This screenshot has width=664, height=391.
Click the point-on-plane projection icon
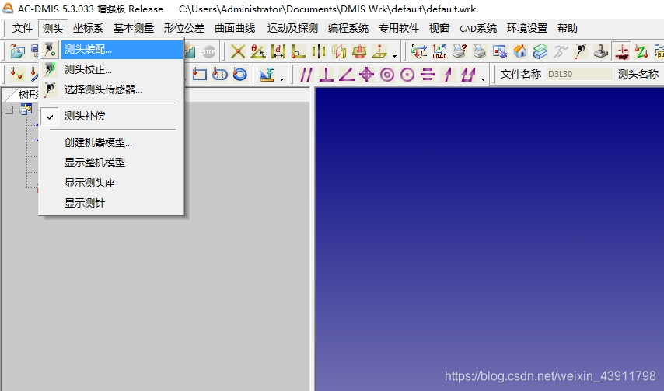(x=379, y=51)
